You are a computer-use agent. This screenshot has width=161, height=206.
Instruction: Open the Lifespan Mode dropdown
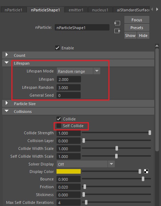(79, 71)
